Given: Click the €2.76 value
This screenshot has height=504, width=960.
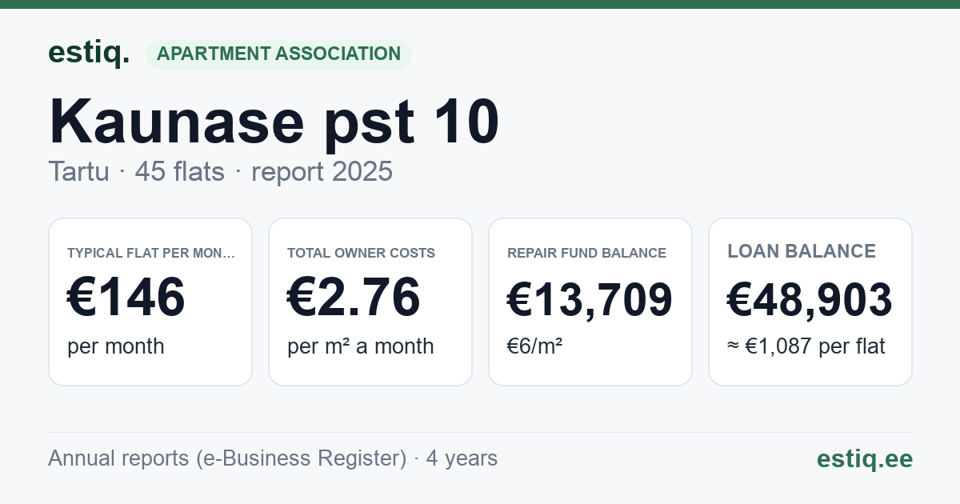Looking at the screenshot, I should [354, 298].
